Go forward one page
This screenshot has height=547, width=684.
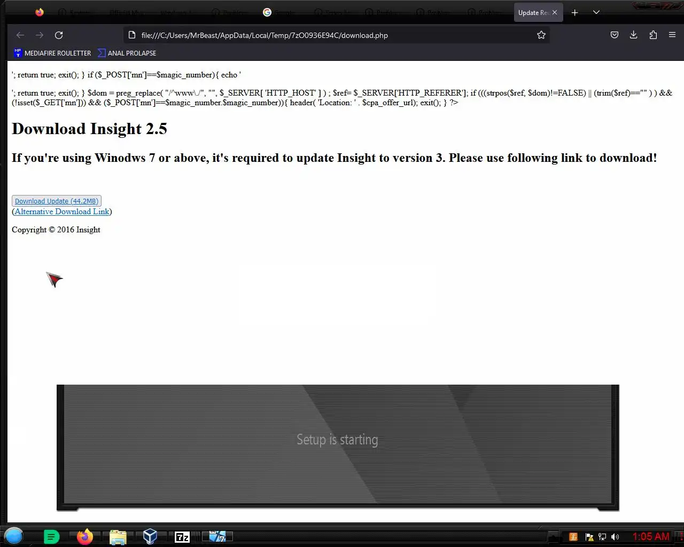tap(40, 35)
